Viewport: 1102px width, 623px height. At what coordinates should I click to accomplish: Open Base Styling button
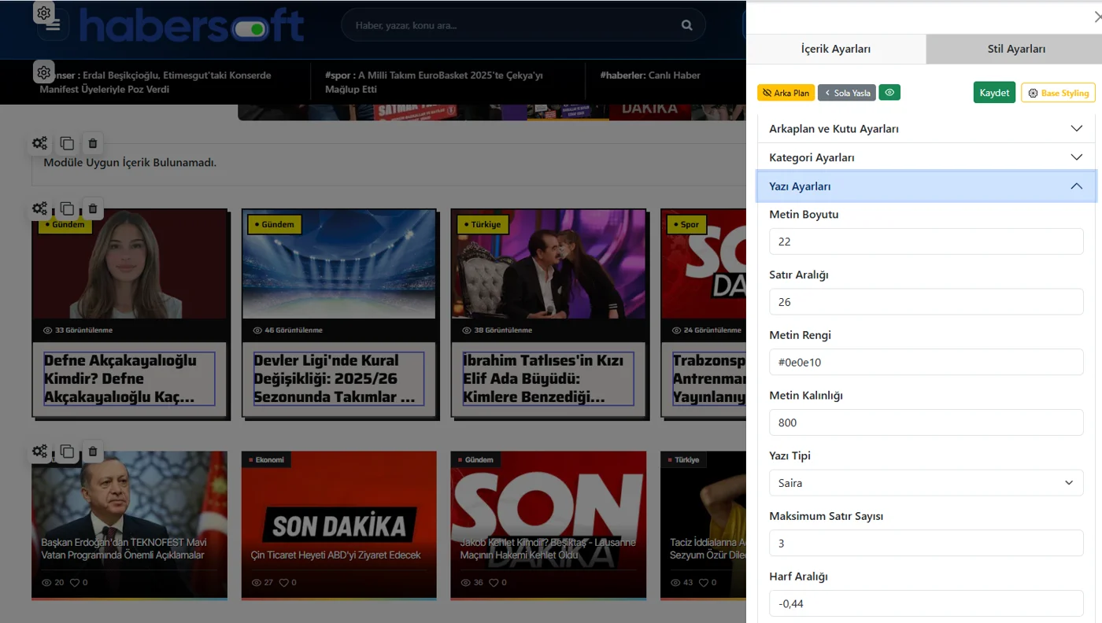(1058, 93)
